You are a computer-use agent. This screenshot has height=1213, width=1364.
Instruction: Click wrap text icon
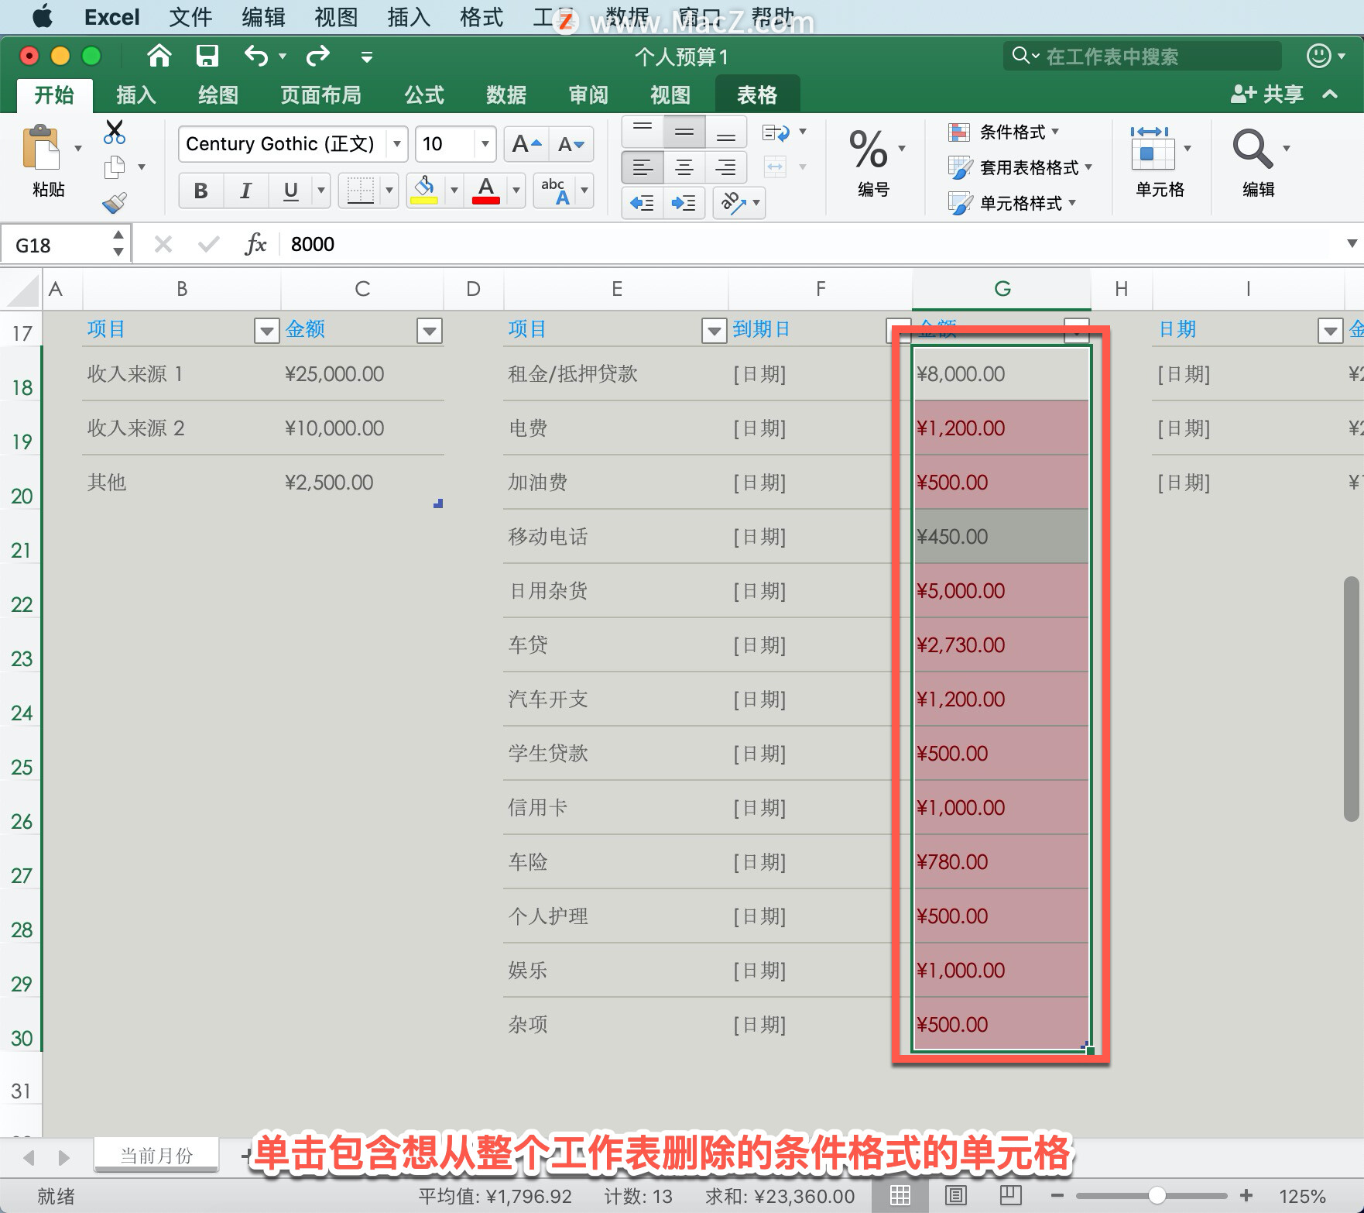(776, 132)
